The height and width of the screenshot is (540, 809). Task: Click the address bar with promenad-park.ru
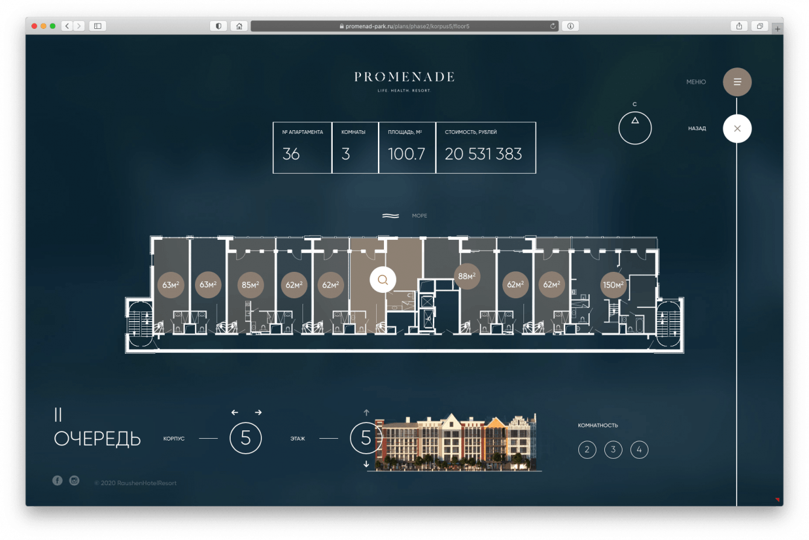[x=405, y=26]
